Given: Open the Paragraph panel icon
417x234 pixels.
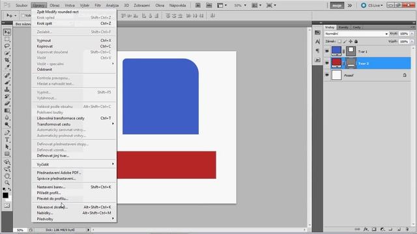Looking at the screenshot, I should tap(317, 51).
